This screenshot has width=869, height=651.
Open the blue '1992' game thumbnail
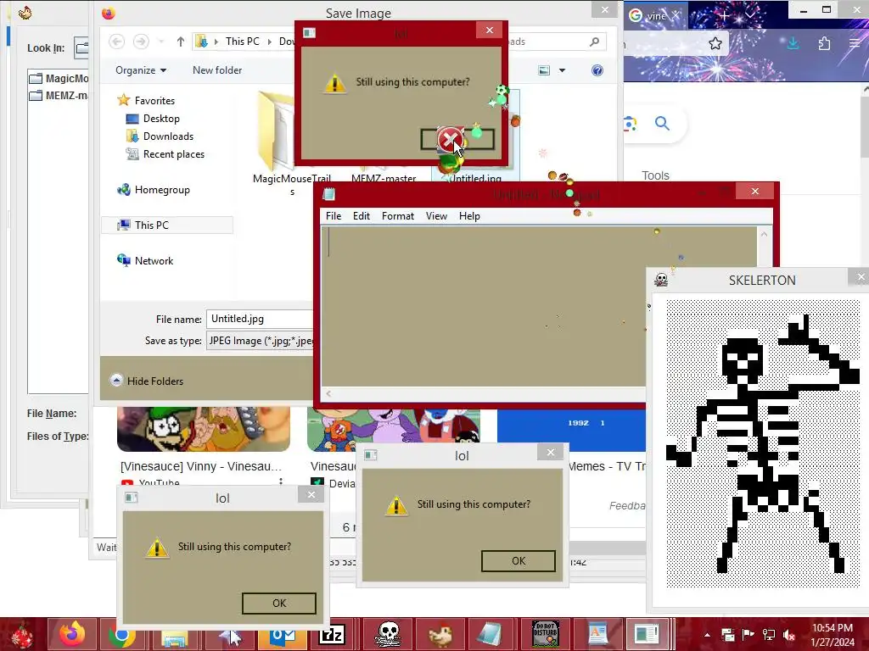click(571, 430)
